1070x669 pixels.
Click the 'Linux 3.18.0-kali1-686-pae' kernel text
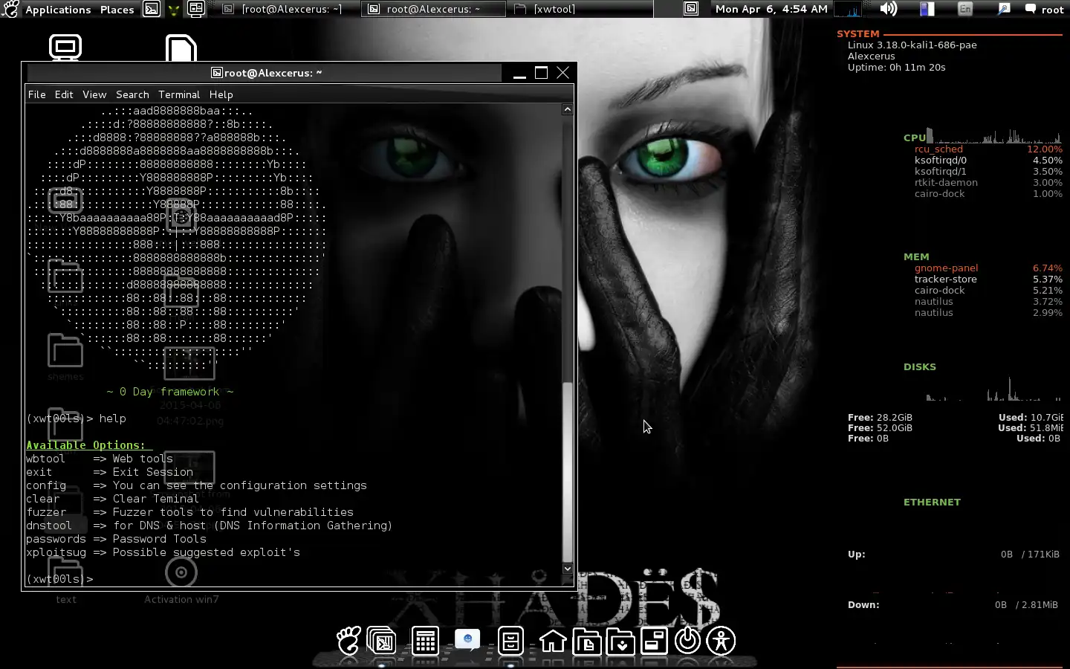912,45
